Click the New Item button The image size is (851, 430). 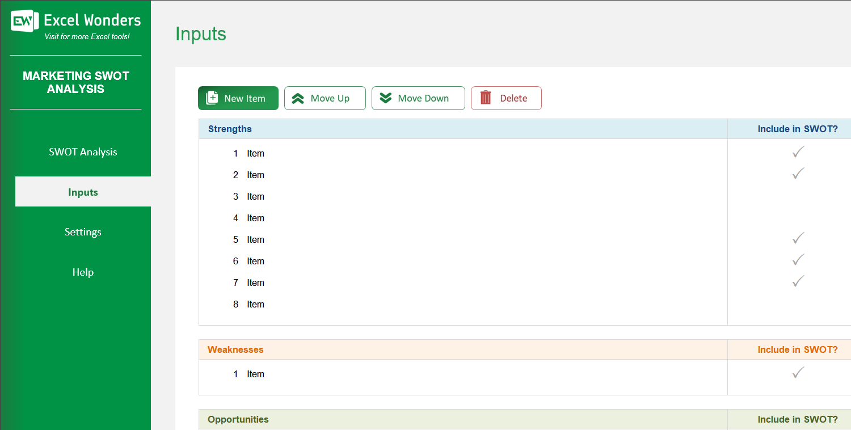(x=238, y=98)
